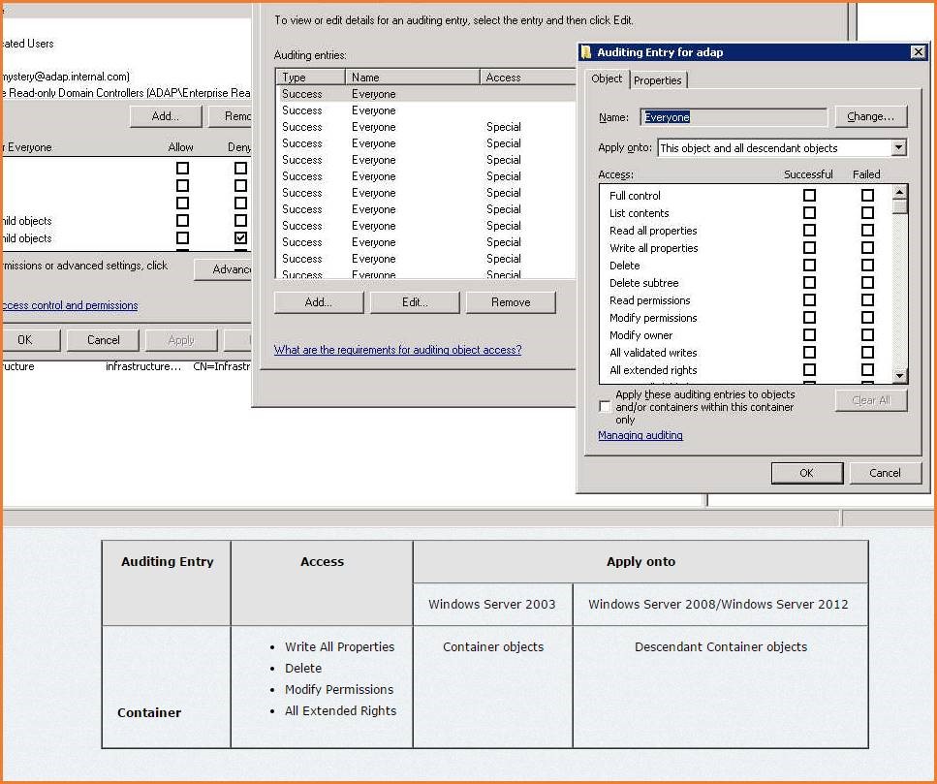Click the Advanced button in permissions window

click(x=223, y=269)
